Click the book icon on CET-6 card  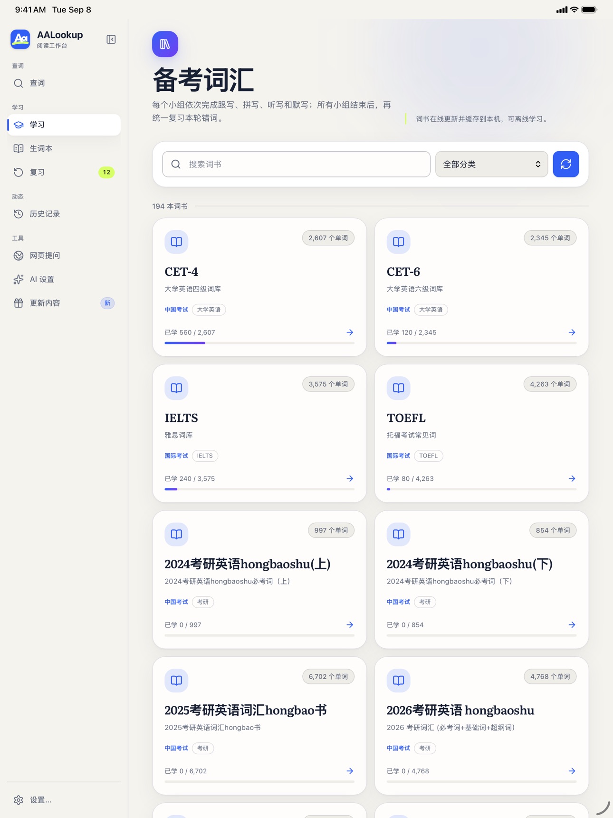[x=398, y=242]
